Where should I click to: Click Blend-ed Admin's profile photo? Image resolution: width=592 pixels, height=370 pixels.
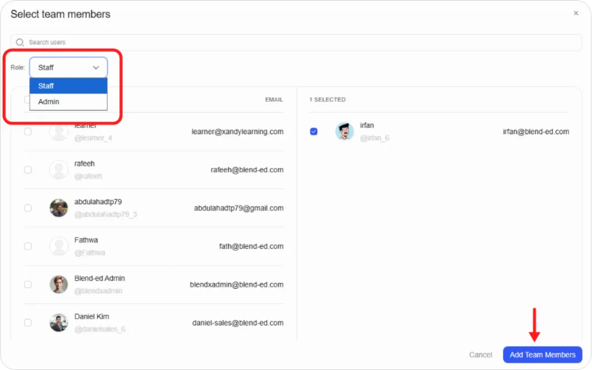59,284
